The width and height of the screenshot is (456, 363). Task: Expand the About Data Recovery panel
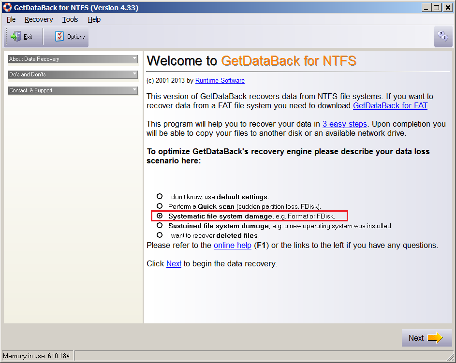(x=73, y=59)
